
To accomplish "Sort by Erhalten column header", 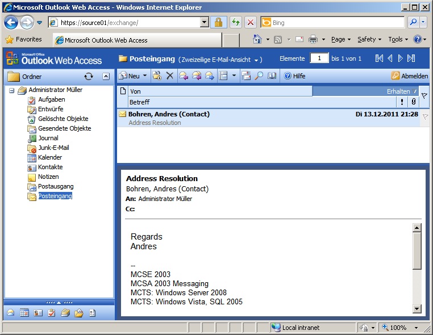I will pos(365,91).
